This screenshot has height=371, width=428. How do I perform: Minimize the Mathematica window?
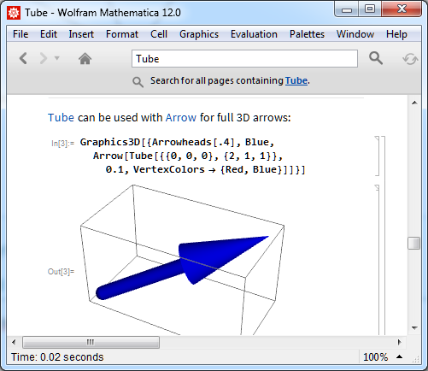(x=347, y=9)
